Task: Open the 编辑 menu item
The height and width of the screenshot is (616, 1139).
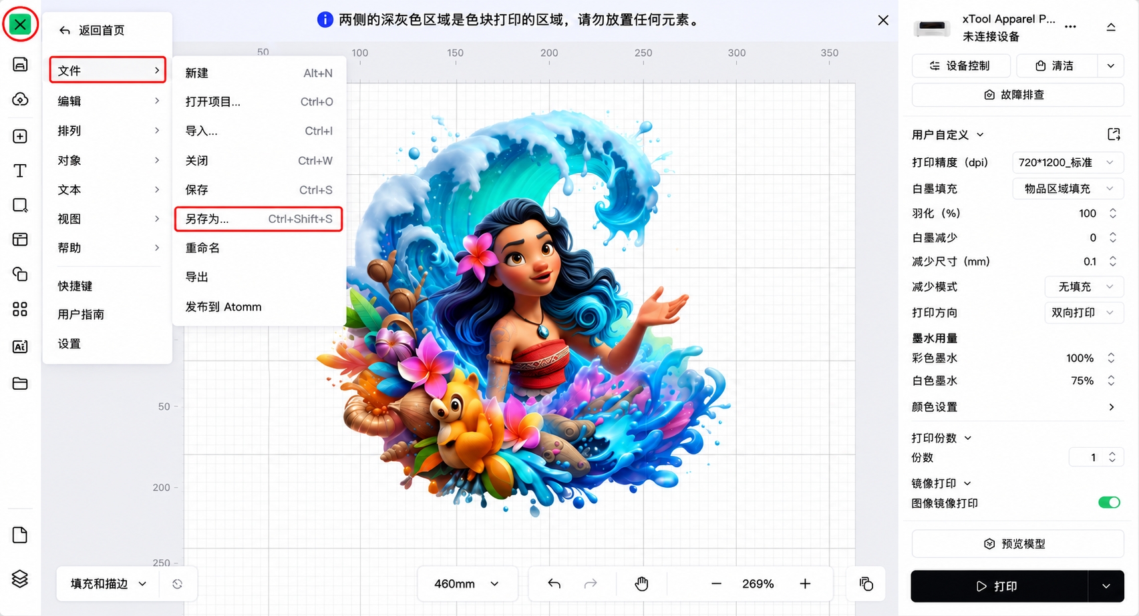Action: 108,101
